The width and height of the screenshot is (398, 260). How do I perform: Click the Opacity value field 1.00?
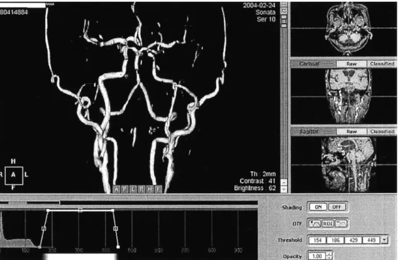[317, 256]
